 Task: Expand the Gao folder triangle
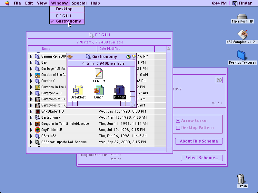[31, 62]
